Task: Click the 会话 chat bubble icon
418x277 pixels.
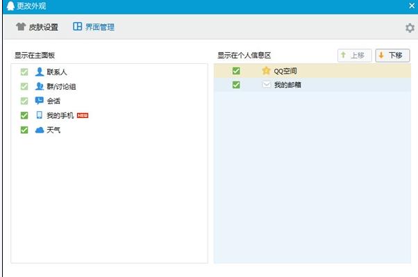Action: (x=39, y=101)
